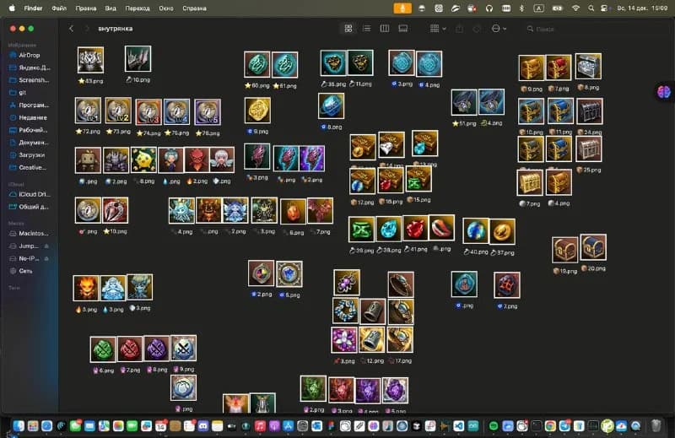Select the 61.png teal rune thumbnail
The image size is (675, 438).
tap(284, 65)
